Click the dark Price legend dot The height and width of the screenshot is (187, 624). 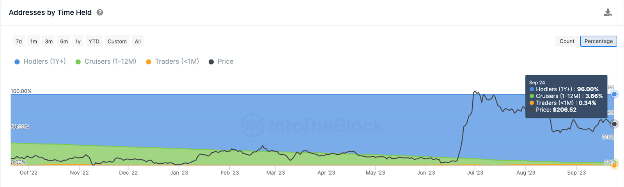[211, 62]
